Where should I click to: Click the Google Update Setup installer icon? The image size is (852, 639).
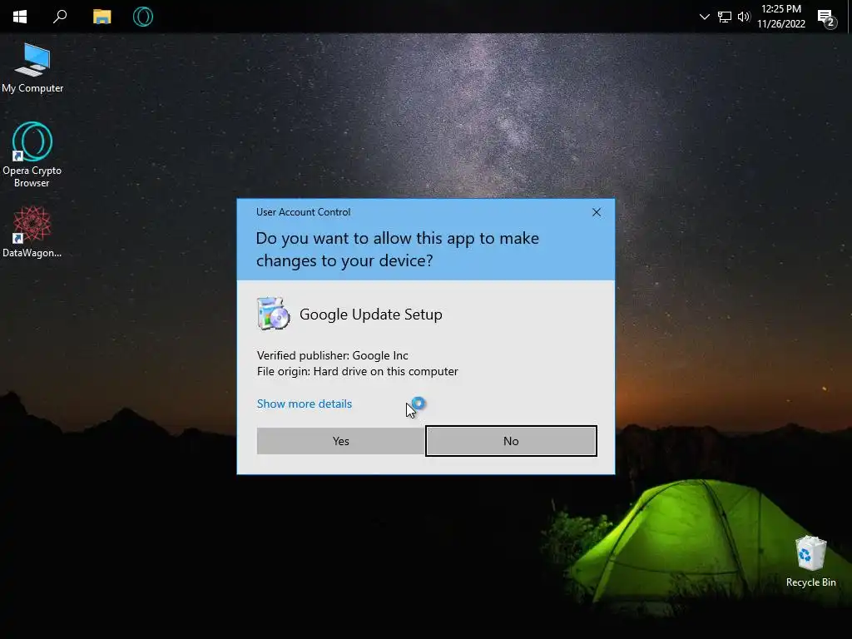click(x=273, y=314)
